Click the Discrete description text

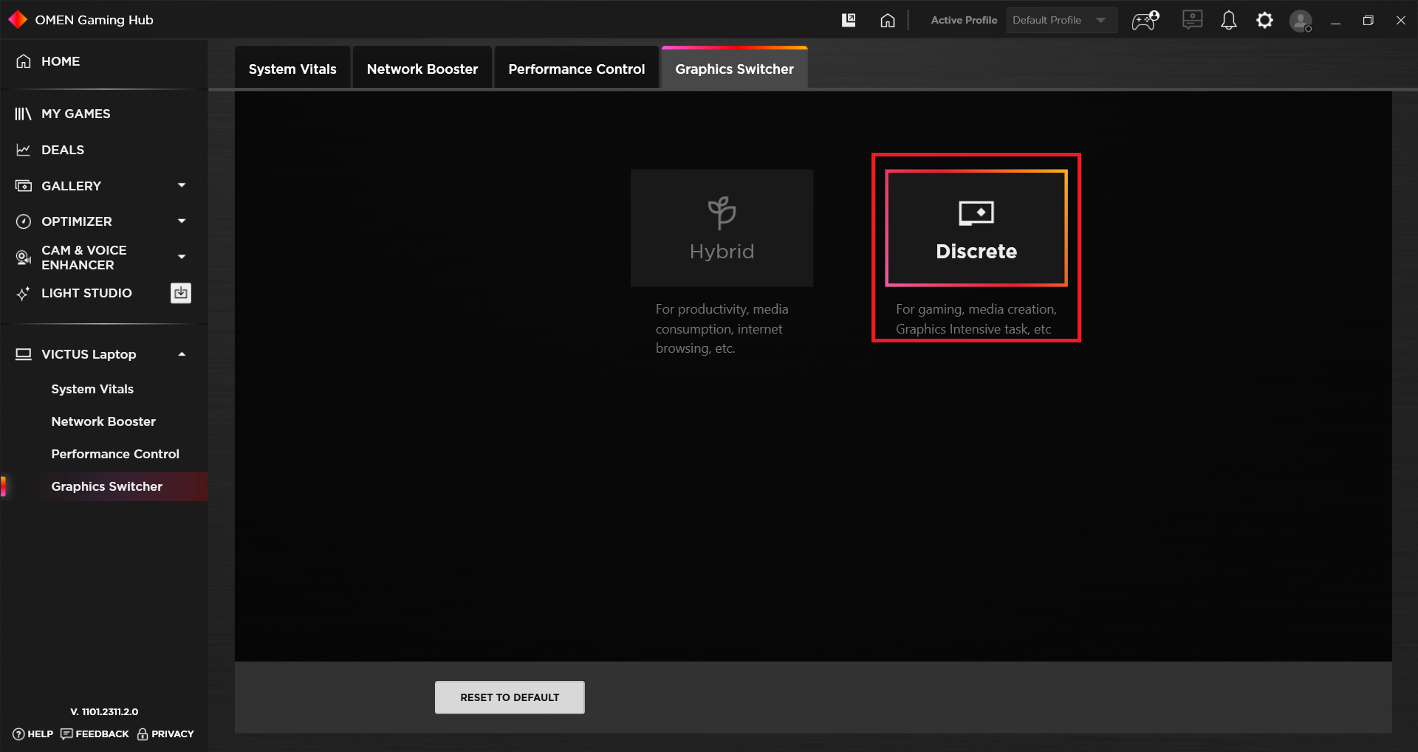[976, 319]
